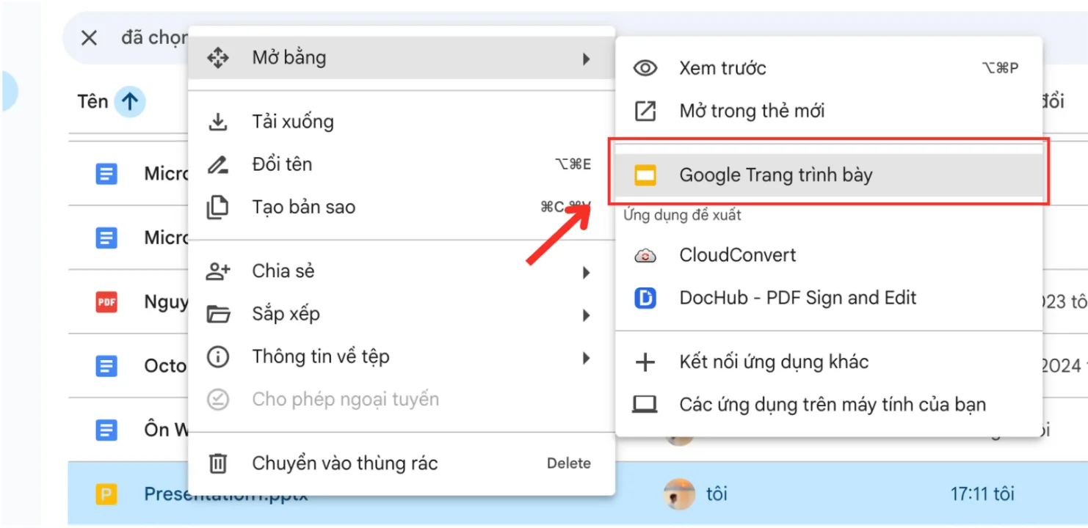1088x528 pixels.
Task: Select the Docs icon in the Ôn W row
Action: click(106, 430)
